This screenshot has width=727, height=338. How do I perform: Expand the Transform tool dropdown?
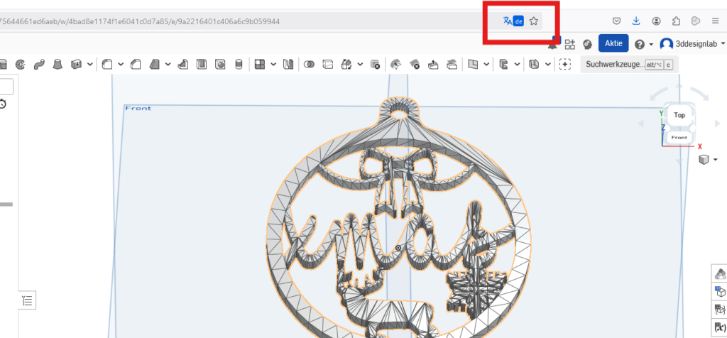tap(360, 65)
